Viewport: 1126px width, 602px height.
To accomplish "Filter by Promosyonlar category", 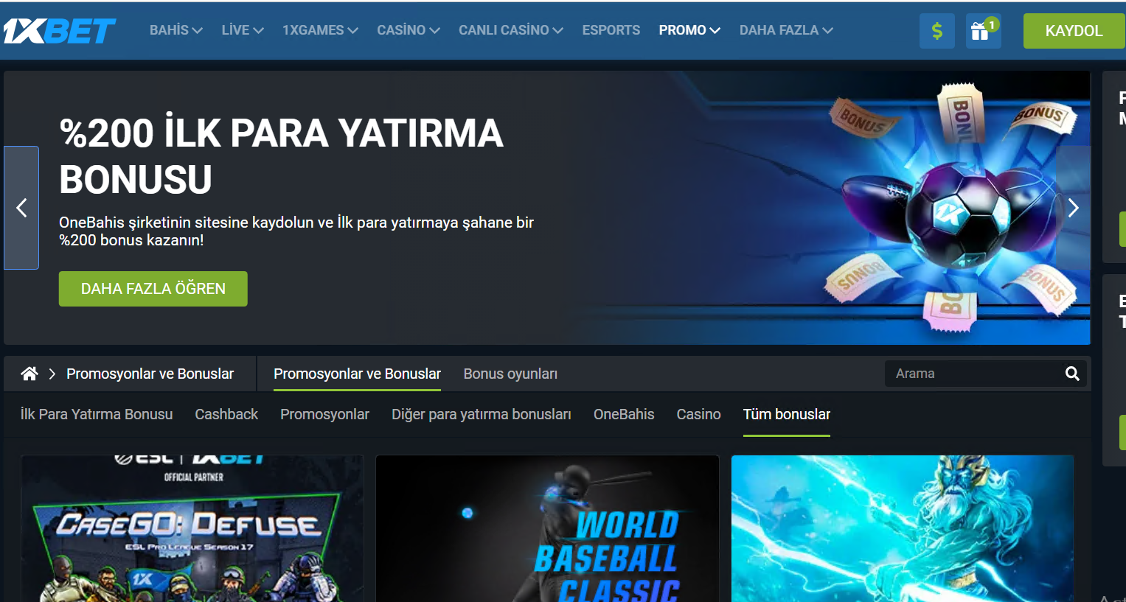I will (x=324, y=414).
